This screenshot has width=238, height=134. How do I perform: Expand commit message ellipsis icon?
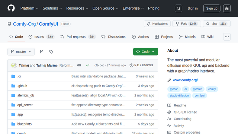pyautogui.click(x=79, y=66)
